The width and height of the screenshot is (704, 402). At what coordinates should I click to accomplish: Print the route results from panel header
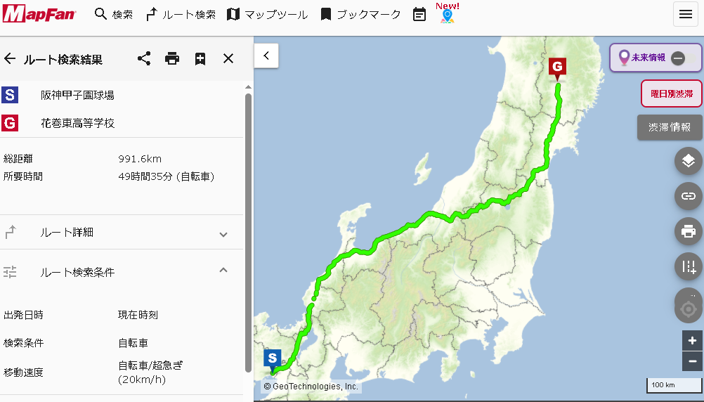click(x=172, y=58)
